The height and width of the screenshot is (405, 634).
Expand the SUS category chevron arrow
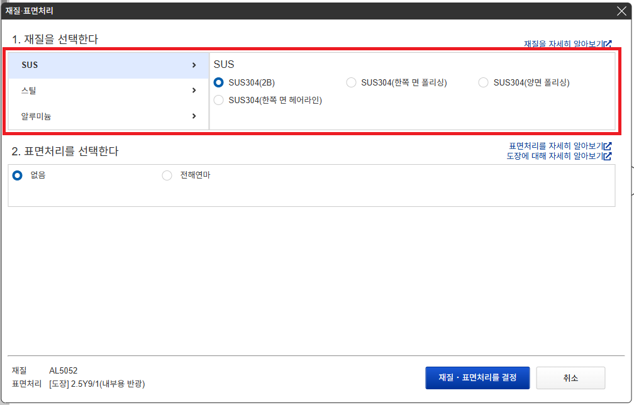click(194, 65)
